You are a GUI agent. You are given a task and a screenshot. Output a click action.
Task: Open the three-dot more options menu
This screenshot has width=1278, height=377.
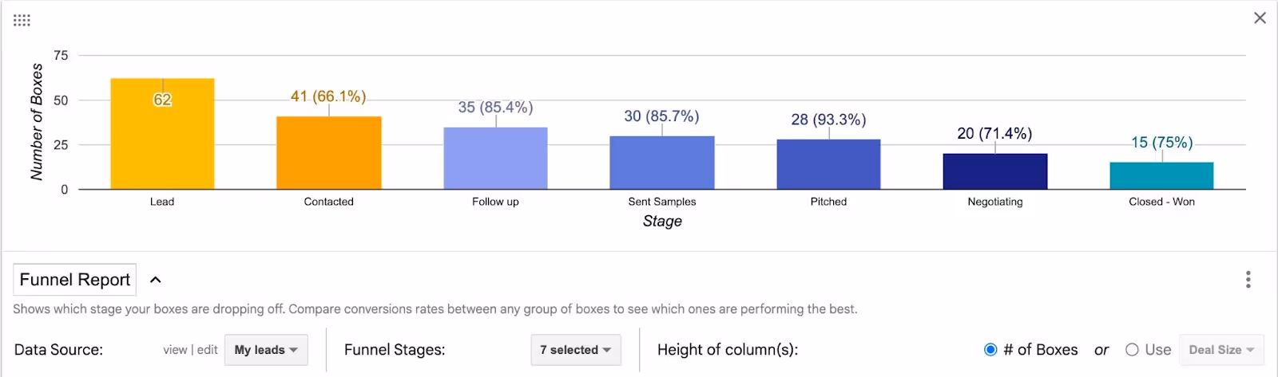[x=1248, y=280]
